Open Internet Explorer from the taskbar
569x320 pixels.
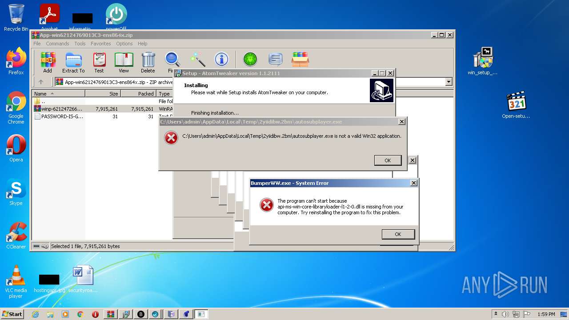pyautogui.click(x=35, y=314)
